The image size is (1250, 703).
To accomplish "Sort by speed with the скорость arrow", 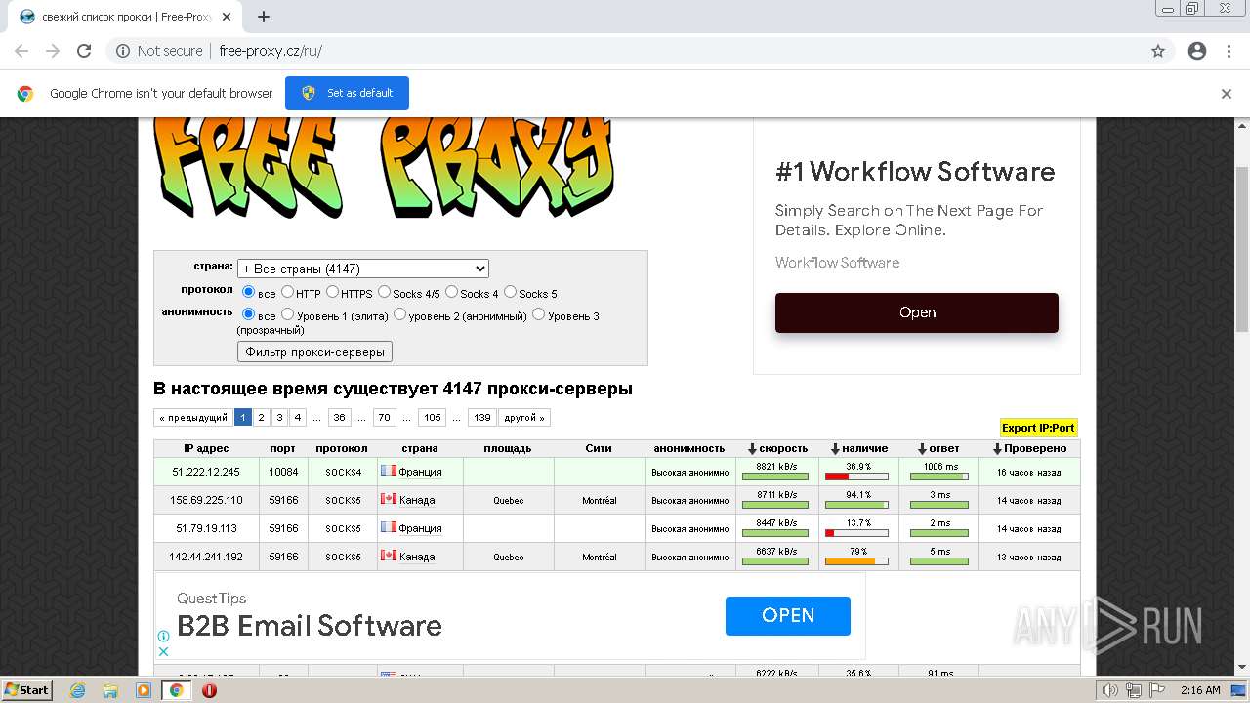I will [x=752, y=449].
